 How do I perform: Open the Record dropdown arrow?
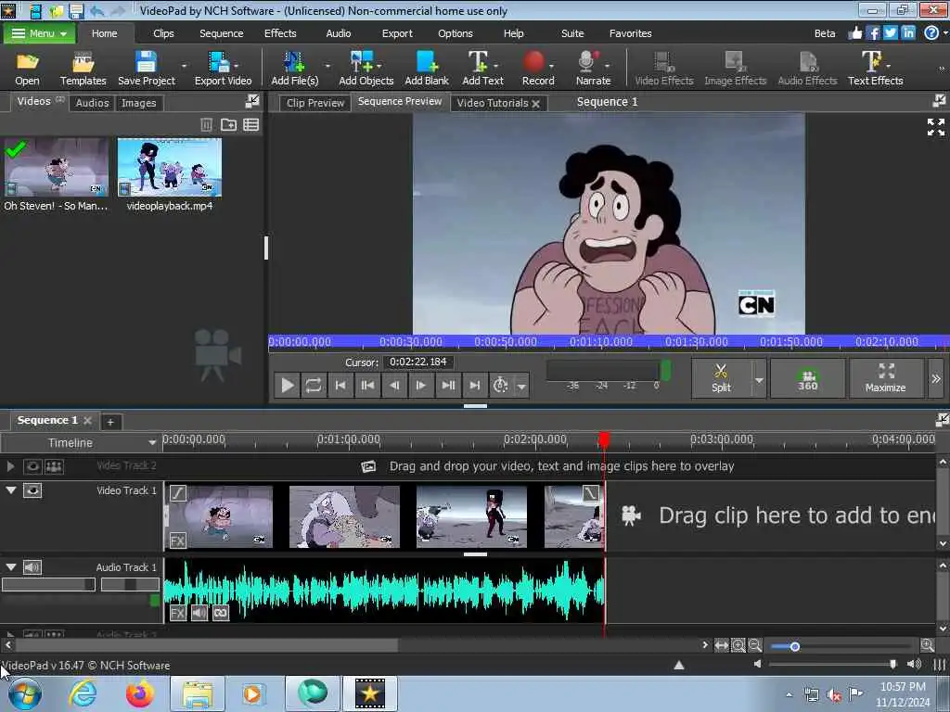pyautogui.click(x=551, y=66)
